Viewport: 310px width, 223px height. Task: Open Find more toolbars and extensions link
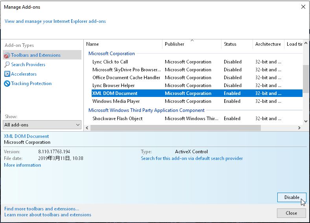(x=42, y=209)
